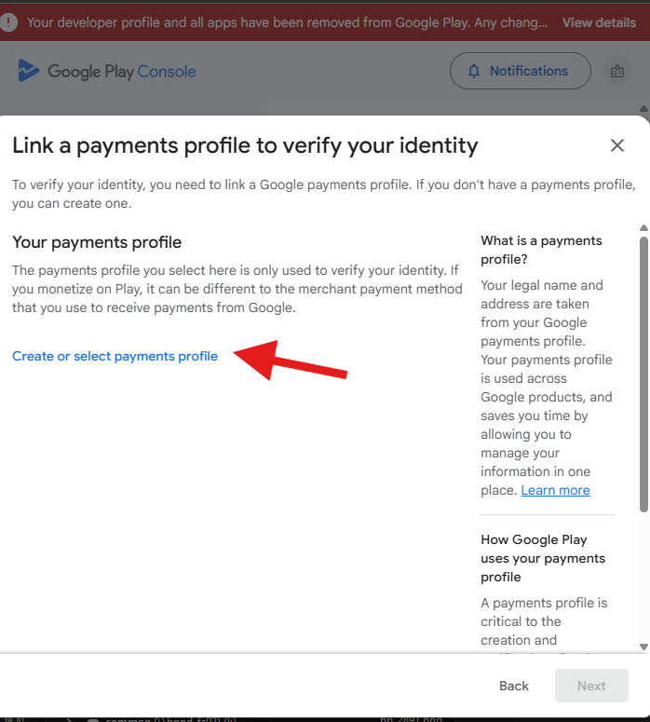Click the Google Play Console logo icon
The image size is (650, 722).
29,71
